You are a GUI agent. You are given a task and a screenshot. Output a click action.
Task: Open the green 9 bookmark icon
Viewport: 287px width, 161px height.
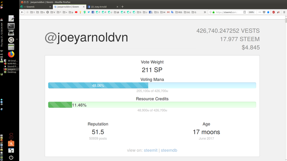coord(84,12)
